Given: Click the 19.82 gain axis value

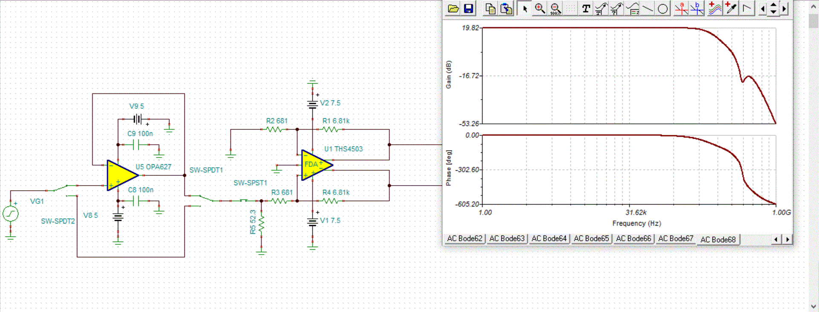Looking at the screenshot, I should [470, 28].
